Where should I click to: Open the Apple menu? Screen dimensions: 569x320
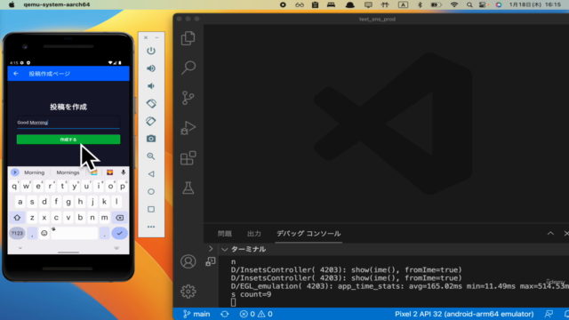pos(12,4)
